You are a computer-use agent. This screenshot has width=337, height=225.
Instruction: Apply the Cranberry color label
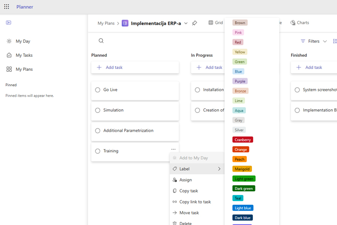click(242, 140)
